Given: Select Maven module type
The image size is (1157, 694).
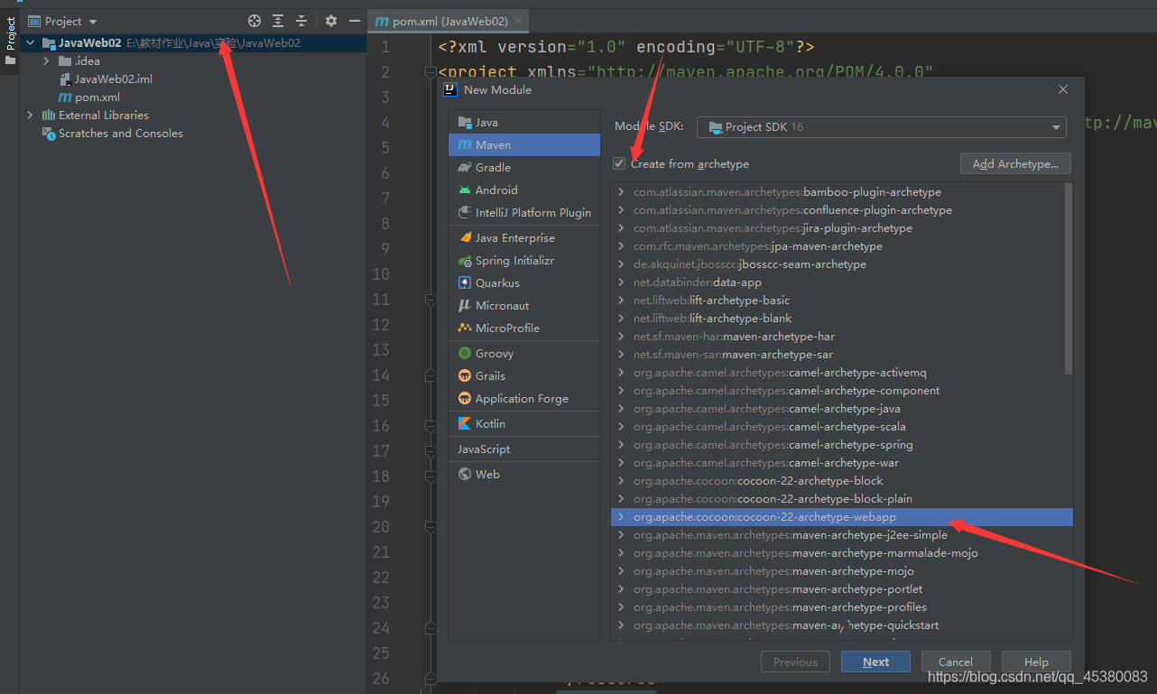Looking at the screenshot, I should point(524,145).
